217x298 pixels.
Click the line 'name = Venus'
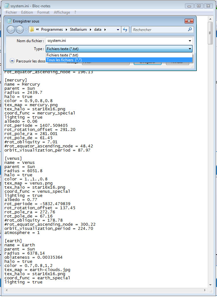20,163
